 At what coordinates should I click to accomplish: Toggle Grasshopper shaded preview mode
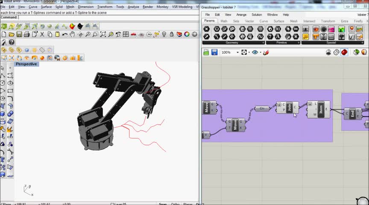(x=344, y=52)
